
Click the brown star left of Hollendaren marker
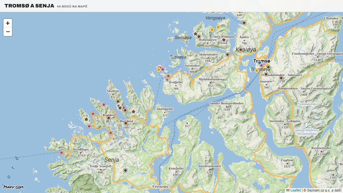point(196,34)
